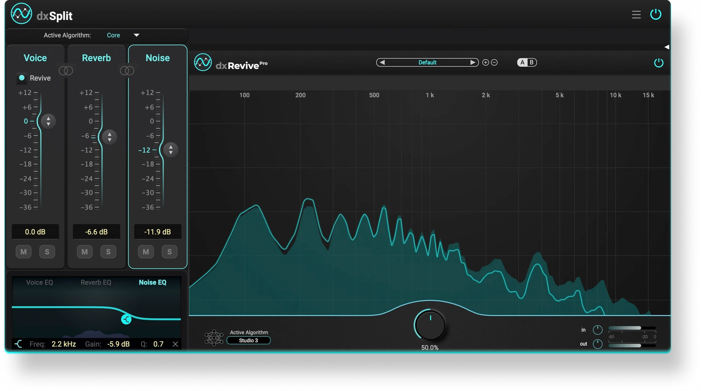Click the Noise fader handle

(171, 150)
